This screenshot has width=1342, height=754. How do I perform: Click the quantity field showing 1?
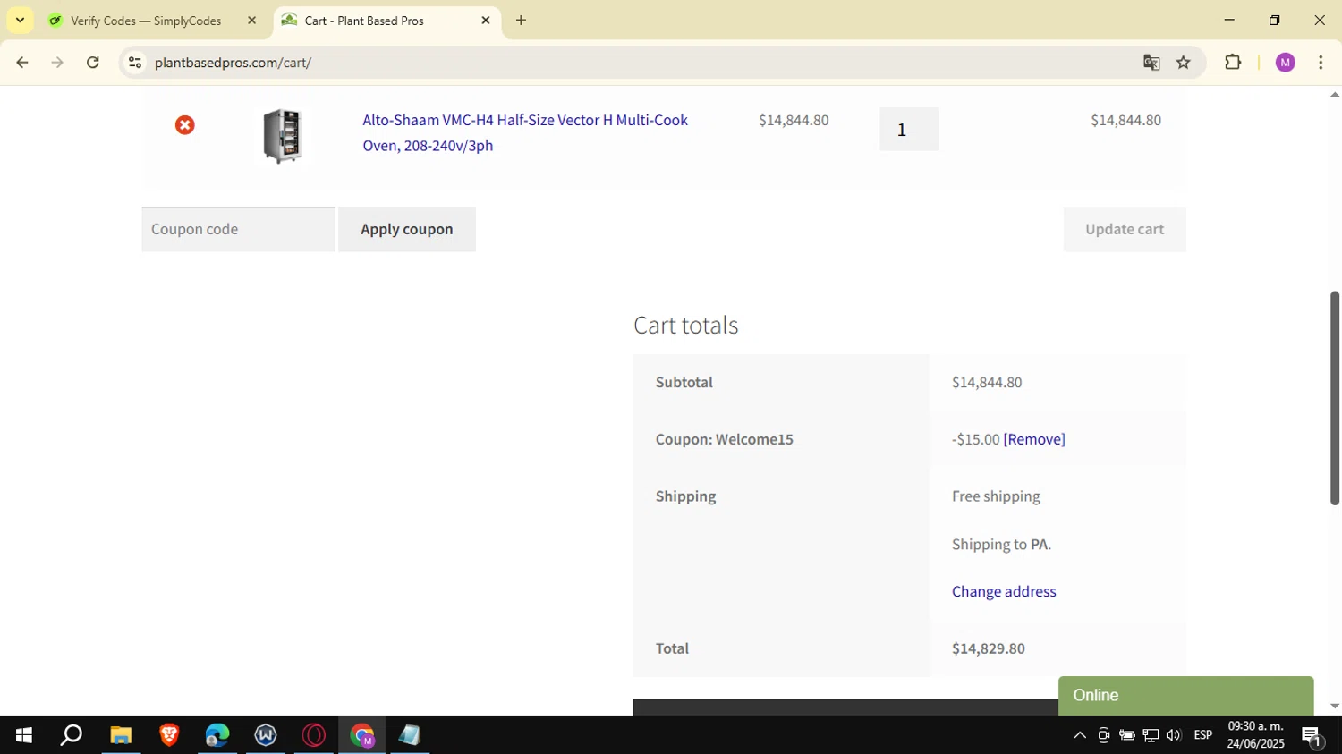click(909, 130)
